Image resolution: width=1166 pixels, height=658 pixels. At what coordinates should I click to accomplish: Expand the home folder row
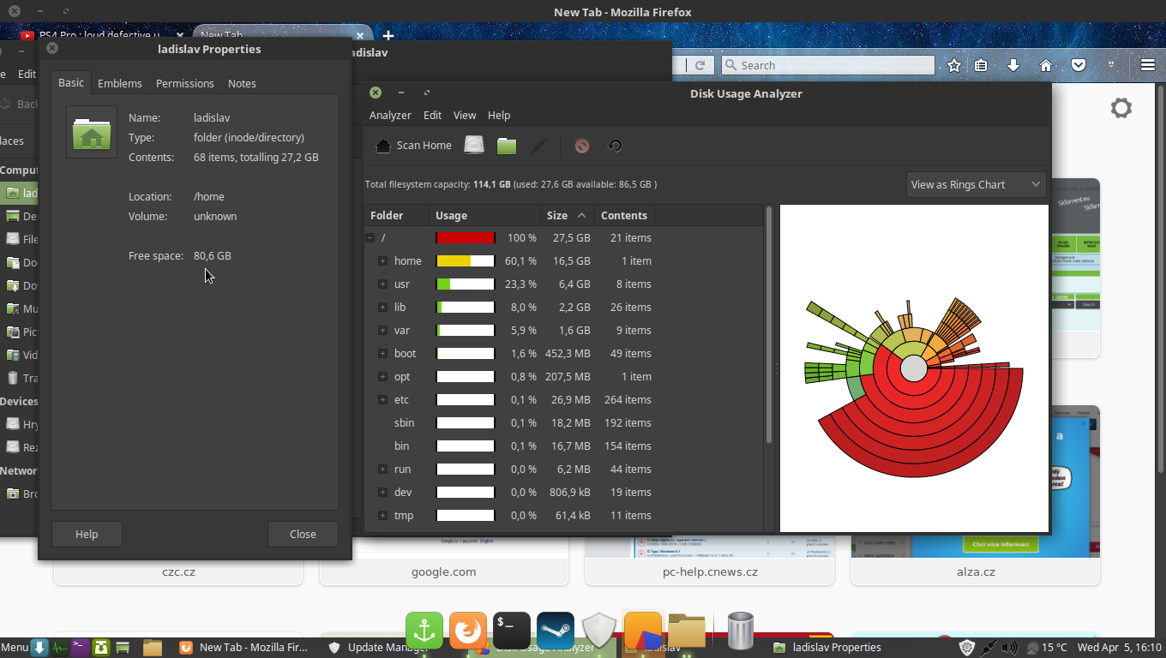pyautogui.click(x=382, y=261)
